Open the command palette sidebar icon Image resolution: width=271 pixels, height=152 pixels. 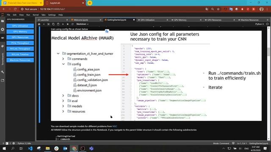(3, 46)
